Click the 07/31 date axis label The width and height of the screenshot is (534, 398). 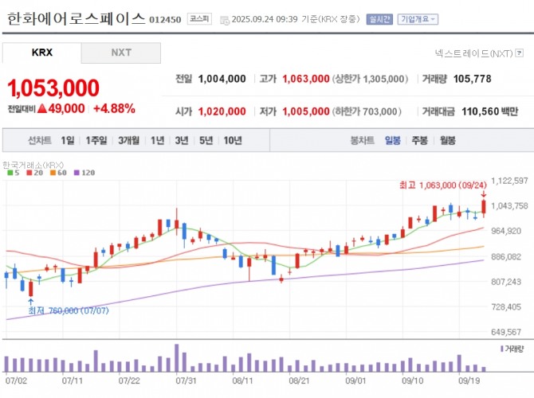186,380
